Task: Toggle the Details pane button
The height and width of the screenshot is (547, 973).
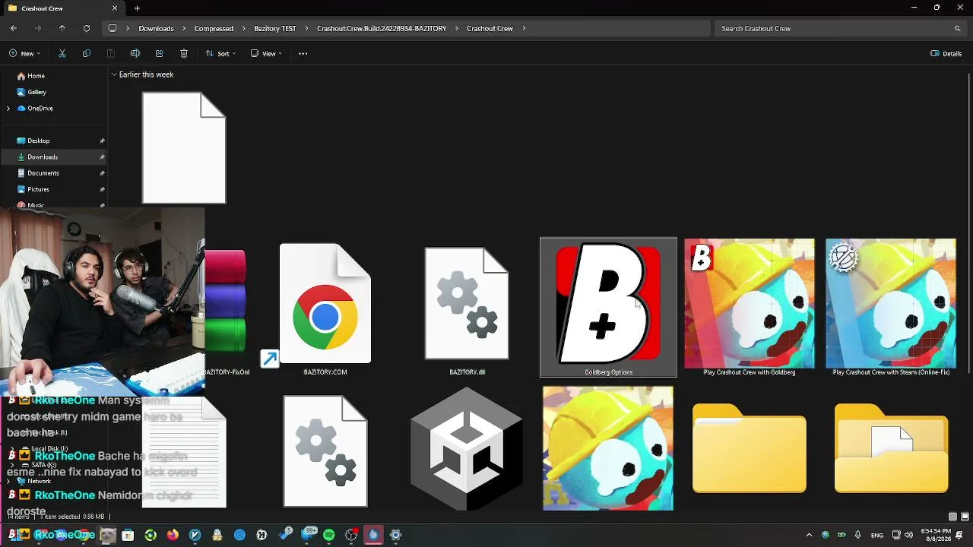Action: point(946,53)
